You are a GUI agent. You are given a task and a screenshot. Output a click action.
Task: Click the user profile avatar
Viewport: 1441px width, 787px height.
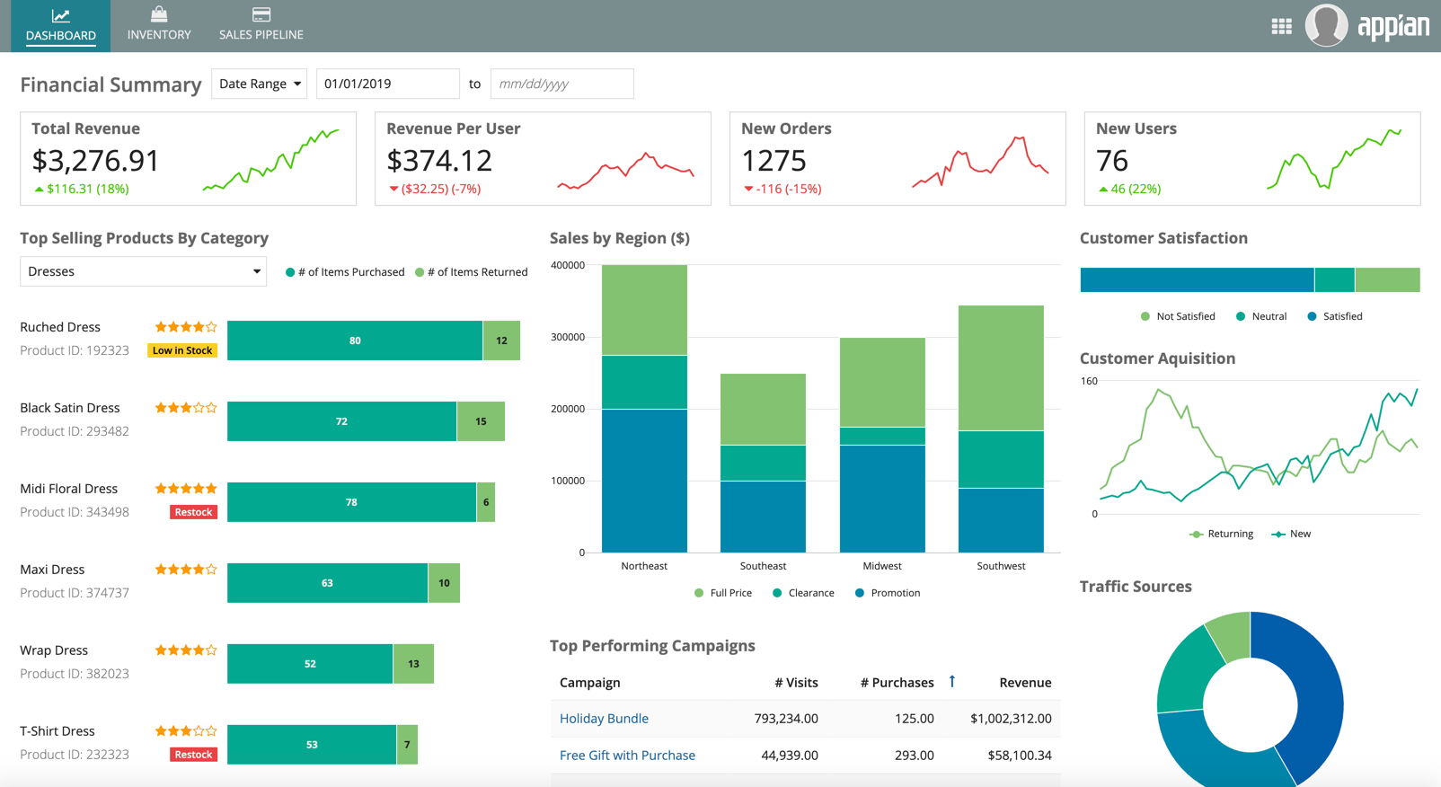coord(1325,25)
